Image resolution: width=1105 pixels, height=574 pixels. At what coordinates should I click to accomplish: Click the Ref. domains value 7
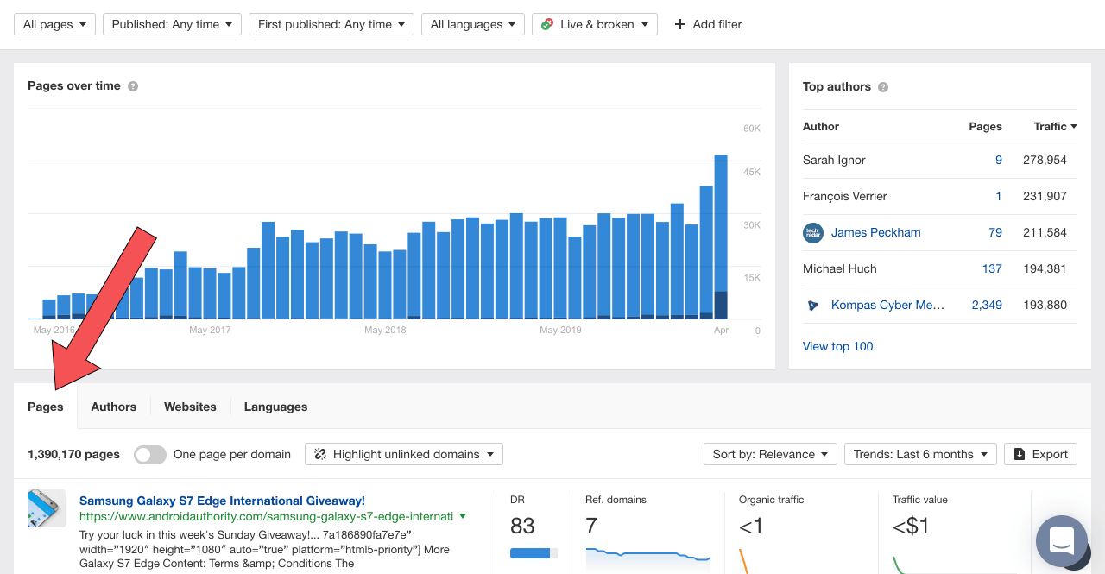pyautogui.click(x=591, y=526)
